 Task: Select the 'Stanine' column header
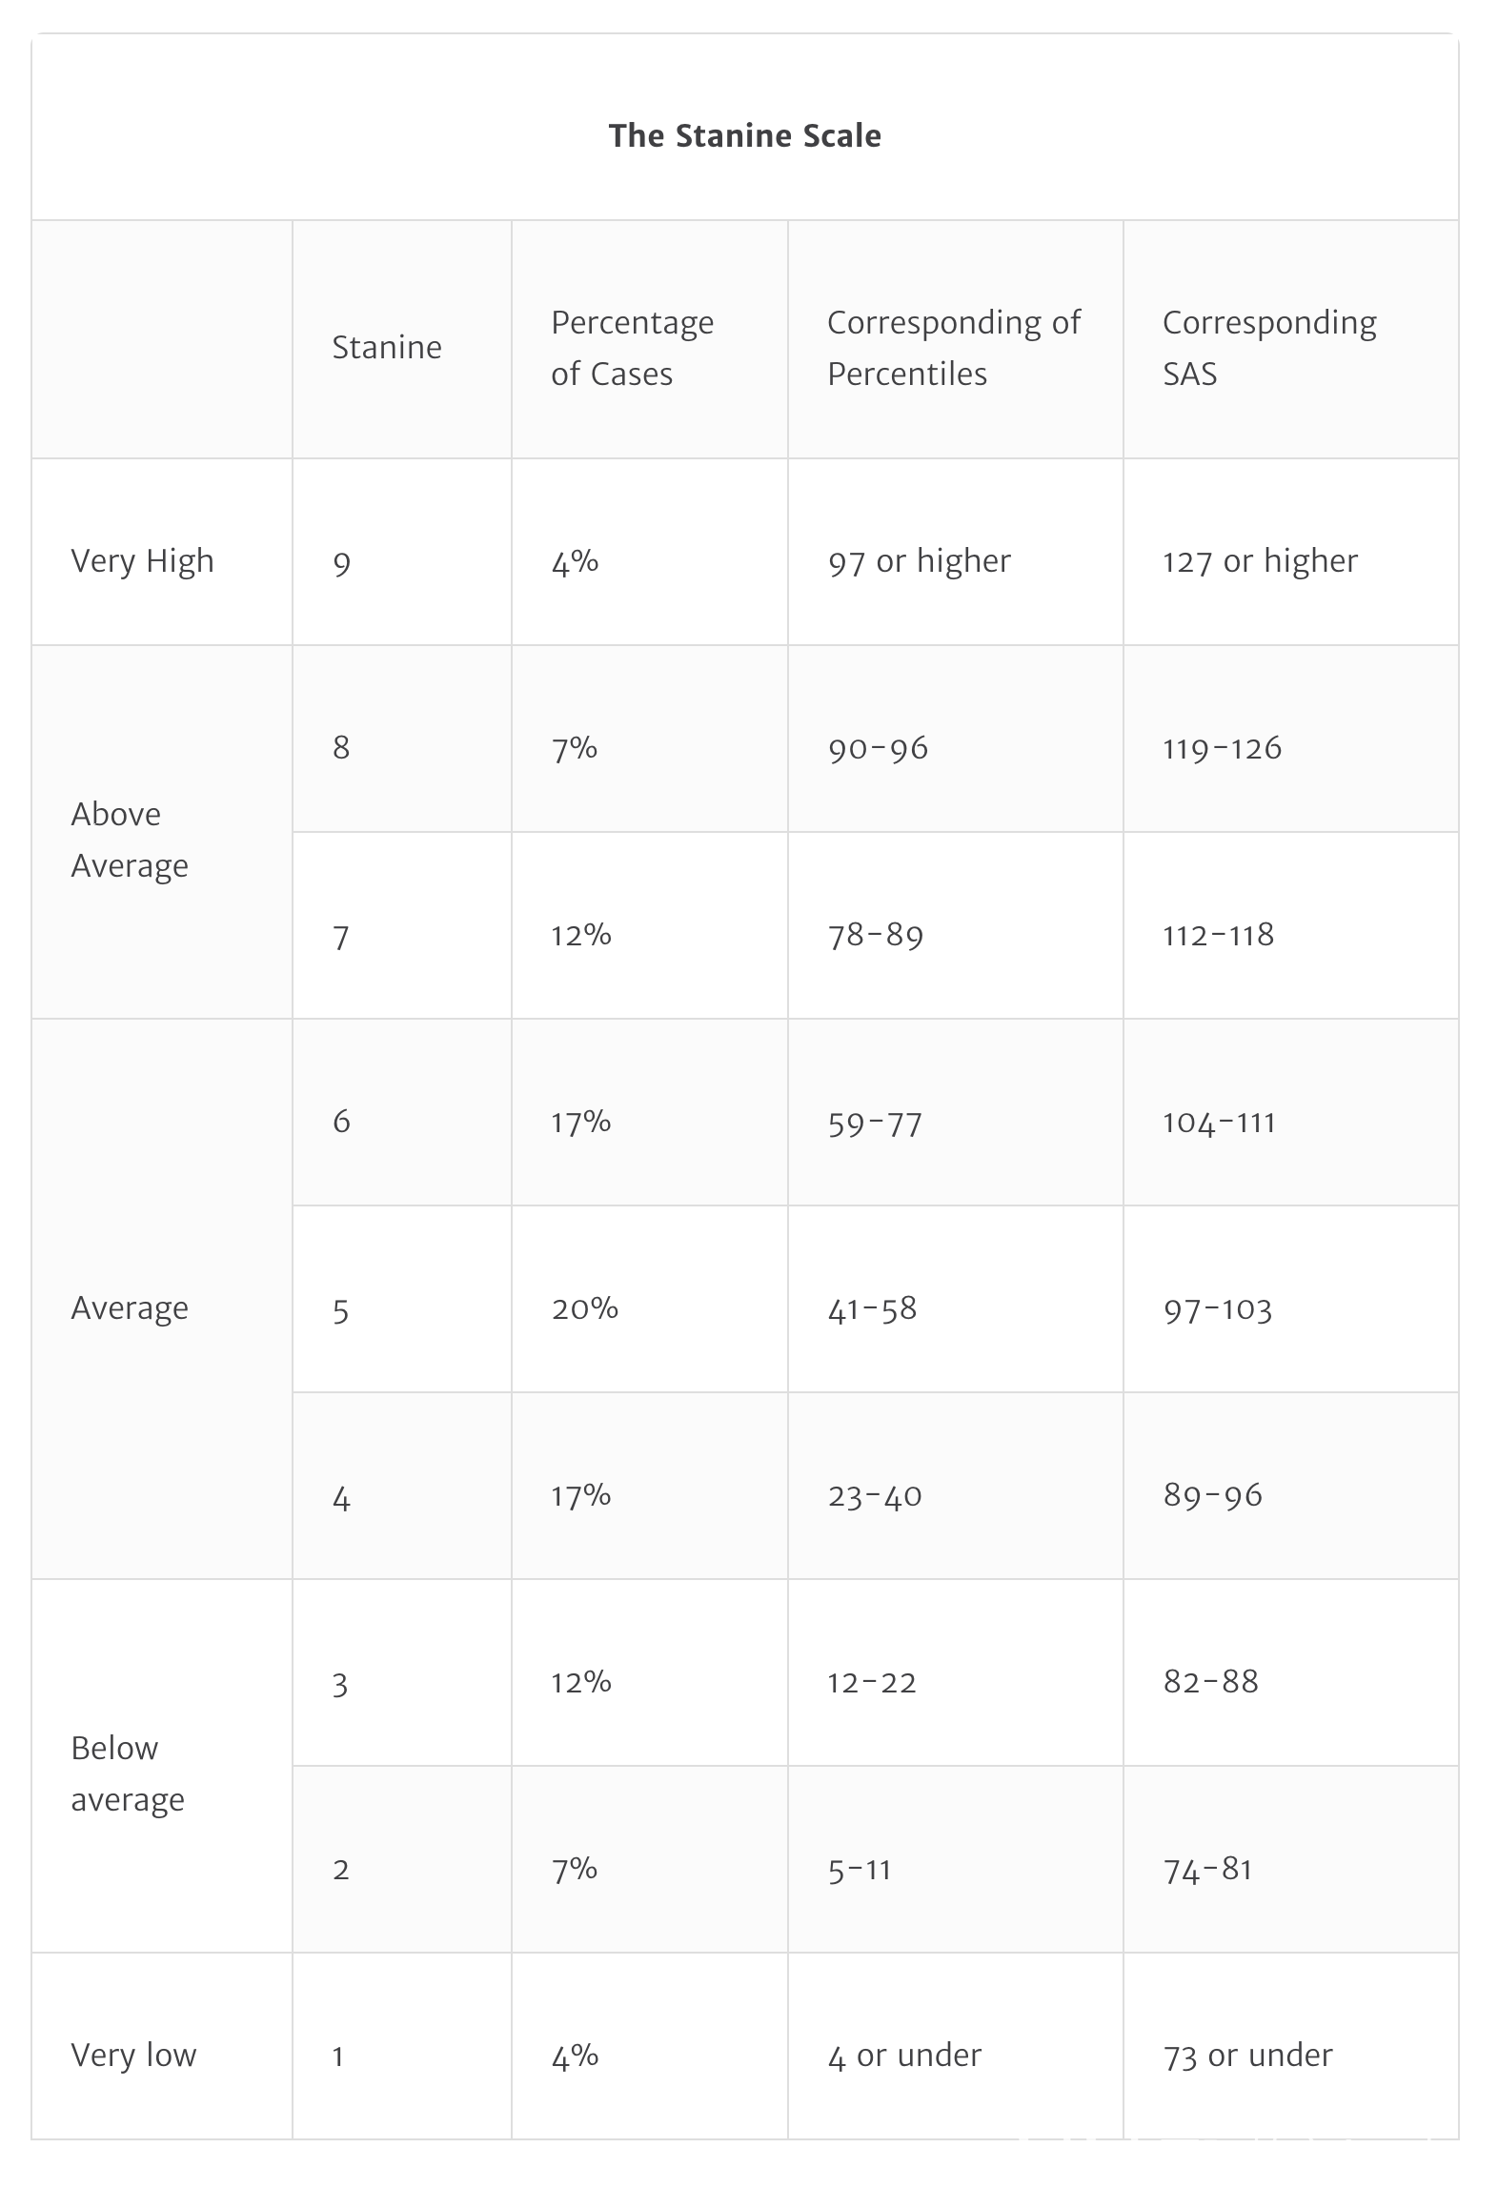387,347
